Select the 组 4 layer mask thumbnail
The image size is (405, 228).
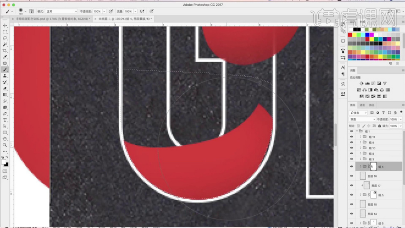coord(374,167)
